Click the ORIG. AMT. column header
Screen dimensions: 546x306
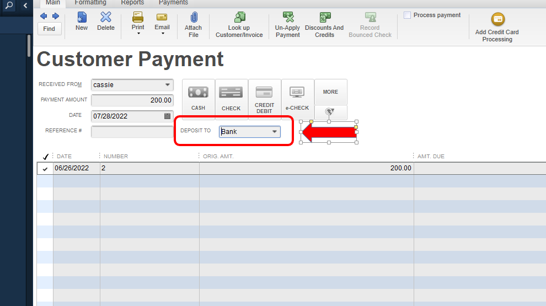(218, 156)
